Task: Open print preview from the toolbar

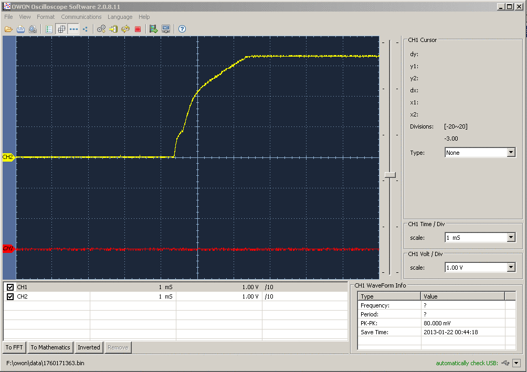Action: point(33,29)
